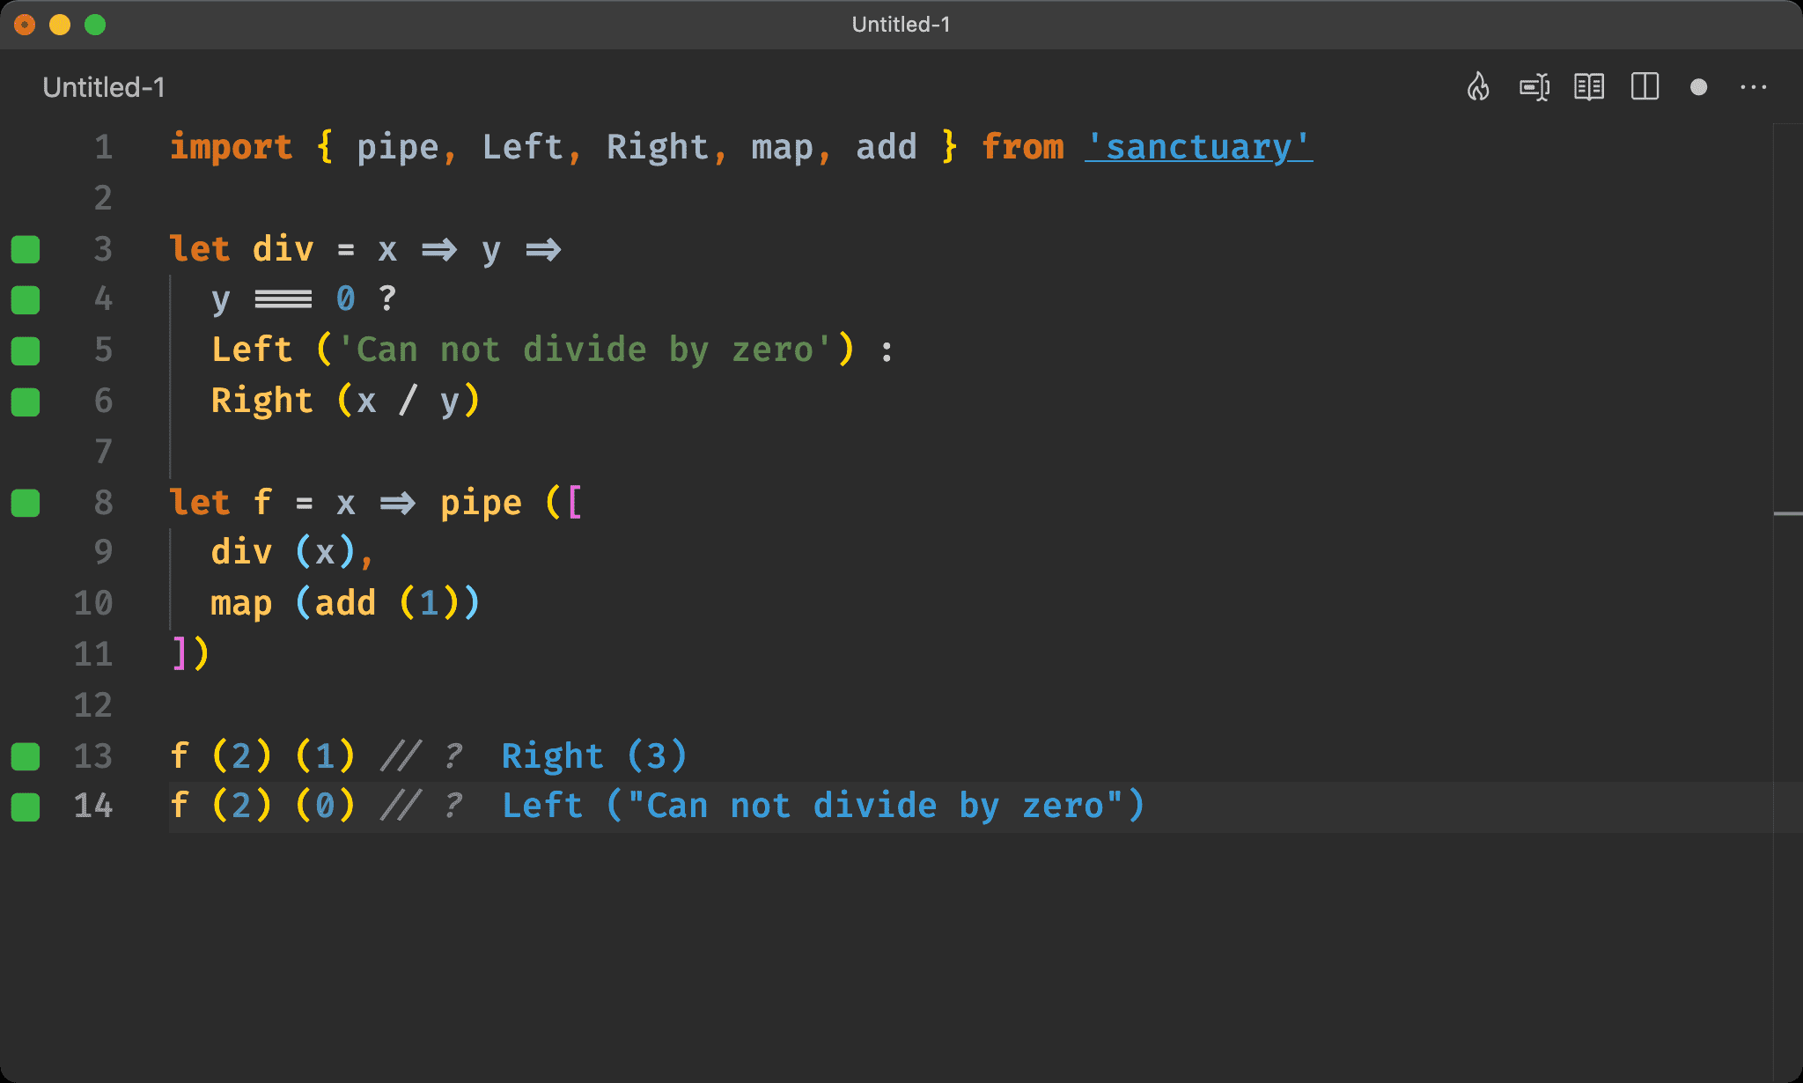
Task: Click the string 'Can not divide by zero' on line 5
Action: (585, 350)
